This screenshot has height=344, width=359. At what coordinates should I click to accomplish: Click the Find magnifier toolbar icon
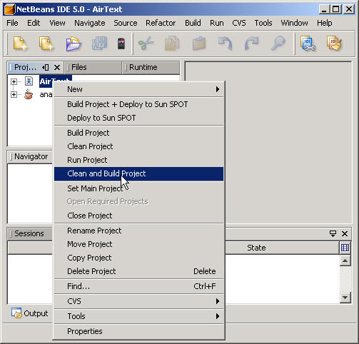[x=278, y=44]
